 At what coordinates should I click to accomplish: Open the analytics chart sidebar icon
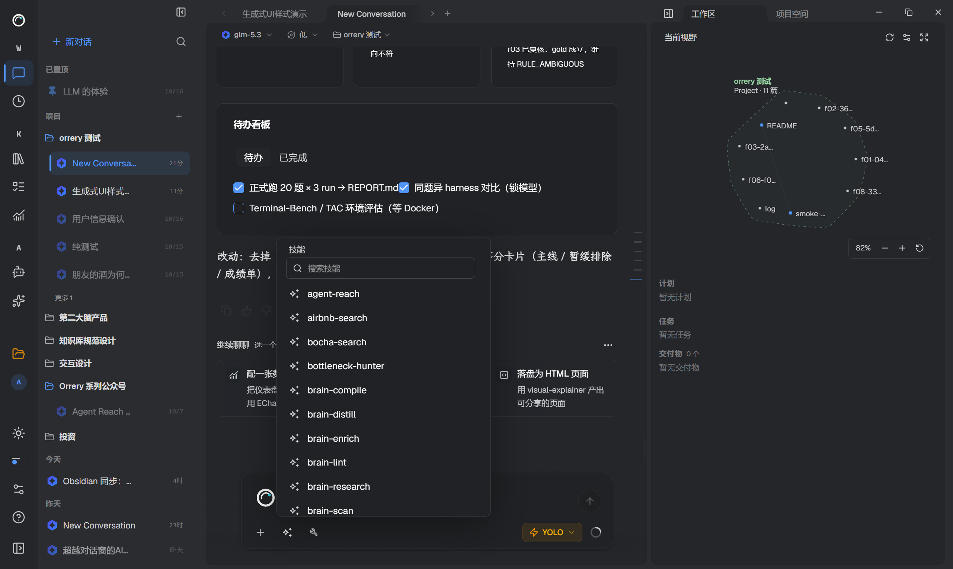click(x=18, y=215)
